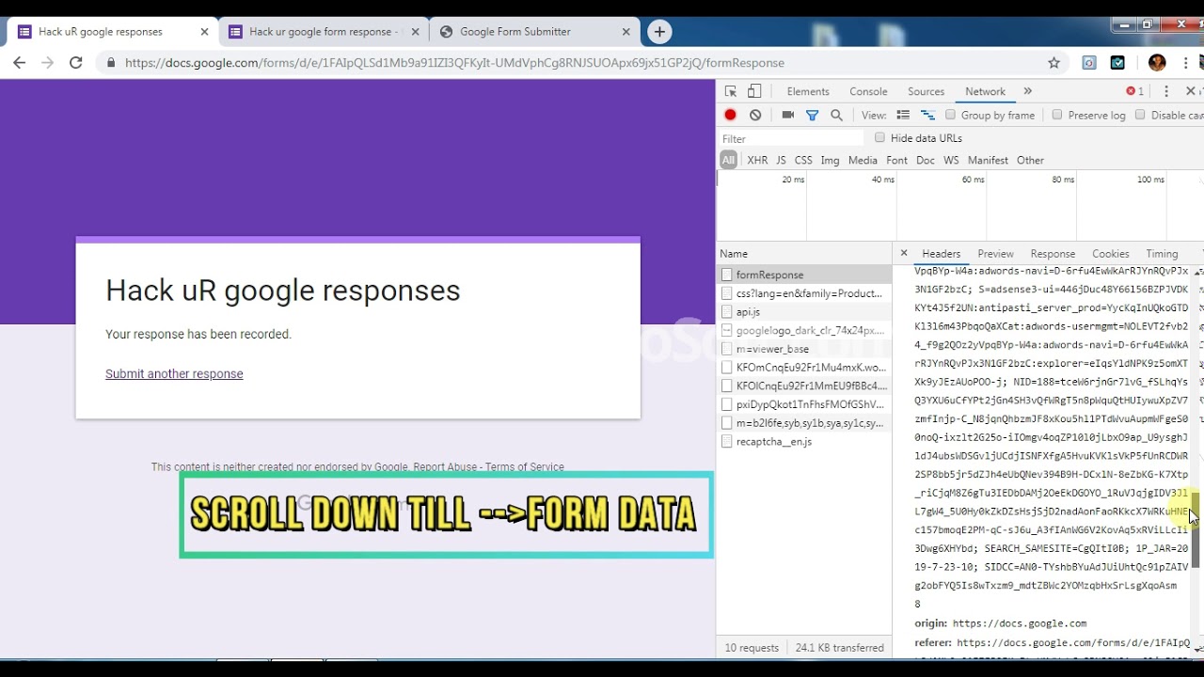
Task: Open the Sources panel tab
Action: (926, 91)
